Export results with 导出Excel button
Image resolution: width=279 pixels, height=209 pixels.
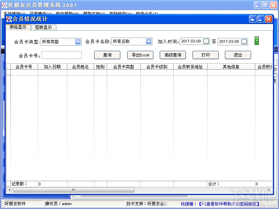tap(141, 55)
